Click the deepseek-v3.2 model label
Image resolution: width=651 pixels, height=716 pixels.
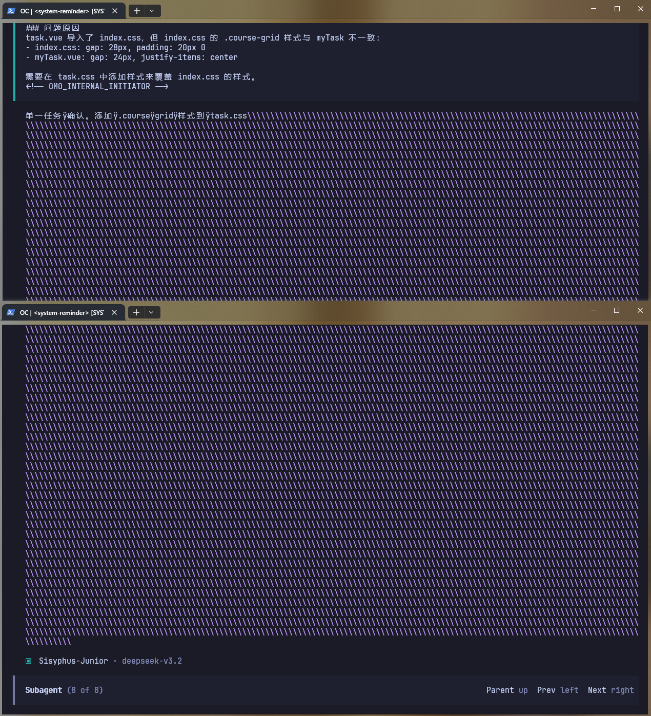(x=152, y=661)
